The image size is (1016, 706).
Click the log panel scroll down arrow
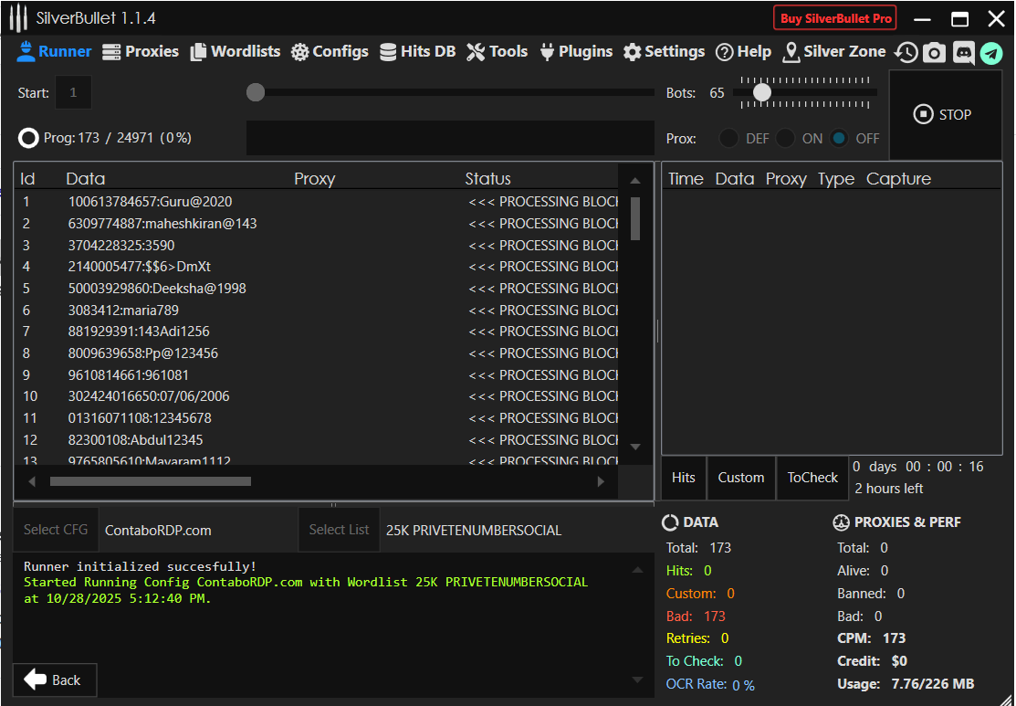click(x=637, y=680)
